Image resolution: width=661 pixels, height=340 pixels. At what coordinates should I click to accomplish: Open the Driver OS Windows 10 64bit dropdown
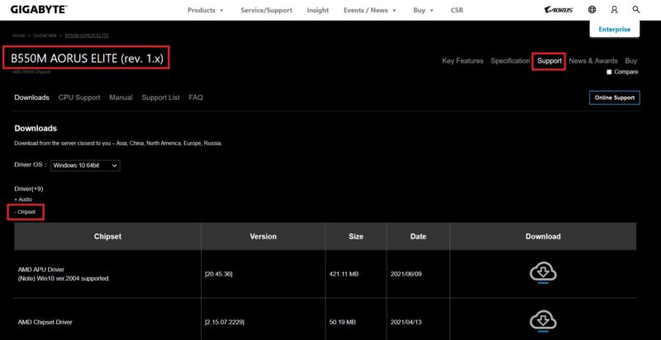pos(85,165)
